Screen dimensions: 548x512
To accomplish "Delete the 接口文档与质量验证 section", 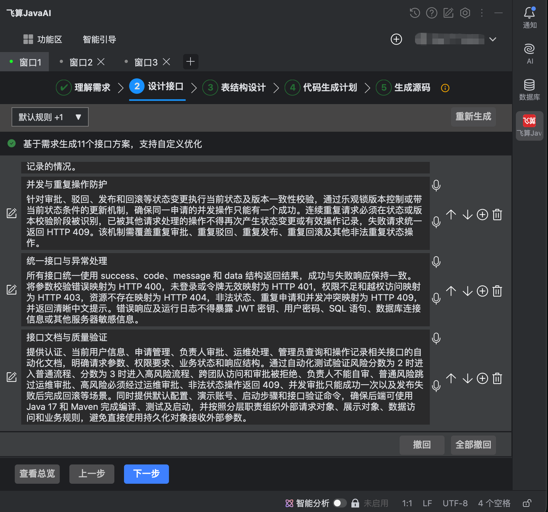I will (497, 378).
